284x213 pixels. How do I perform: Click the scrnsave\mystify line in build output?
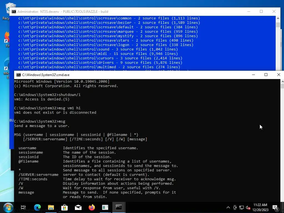108,36
